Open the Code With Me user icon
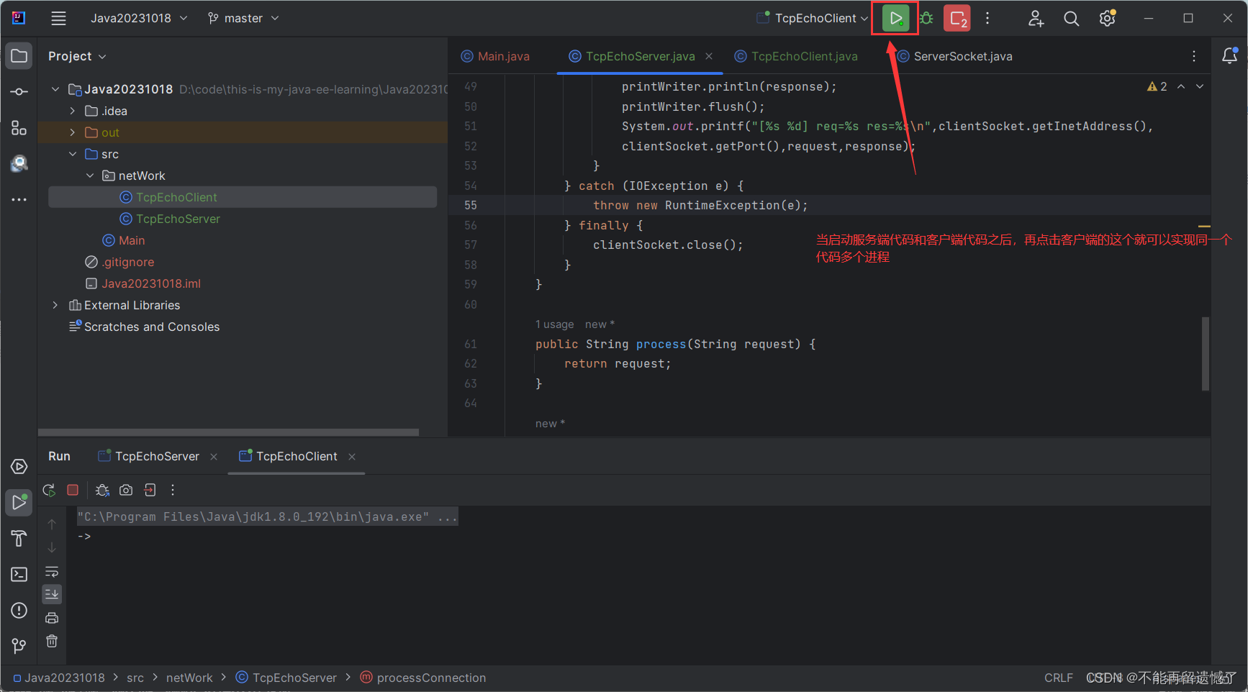The height and width of the screenshot is (692, 1248). tap(1036, 19)
